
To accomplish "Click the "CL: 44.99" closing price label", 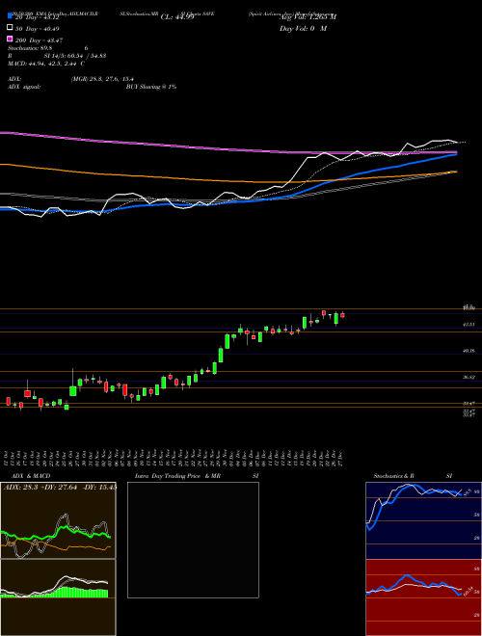I will click(x=177, y=17).
